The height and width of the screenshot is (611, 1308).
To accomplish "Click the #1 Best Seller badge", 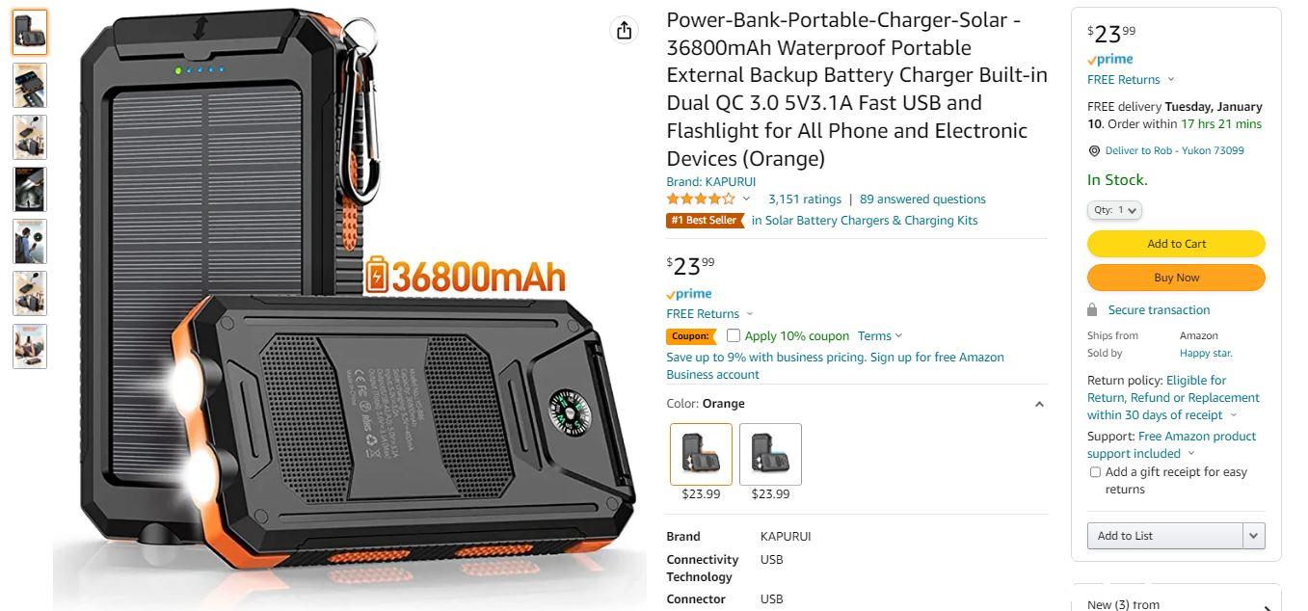I will (705, 221).
